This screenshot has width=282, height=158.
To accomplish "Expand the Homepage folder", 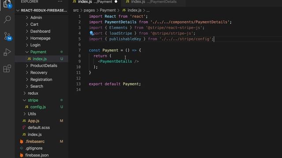I will pyautogui.click(x=27, y=38).
